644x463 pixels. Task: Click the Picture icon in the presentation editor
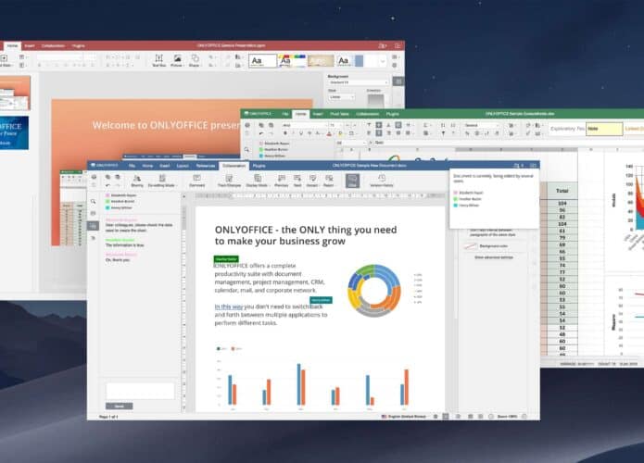pyautogui.click(x=177, y=58)
